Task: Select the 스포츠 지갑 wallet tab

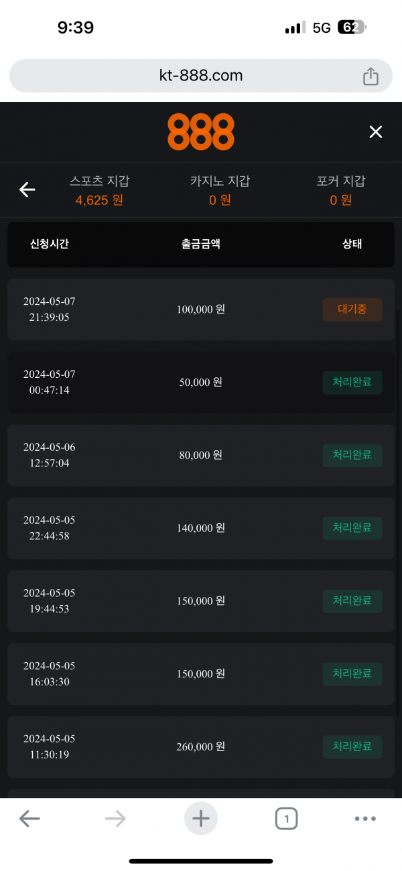Action: pyautogui.click(x=99, y=190)
